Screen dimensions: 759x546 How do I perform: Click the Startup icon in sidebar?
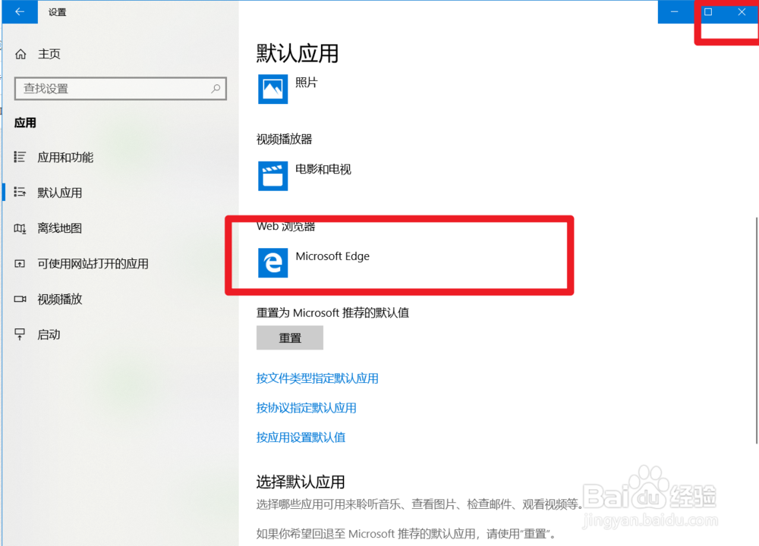[20, 334]
